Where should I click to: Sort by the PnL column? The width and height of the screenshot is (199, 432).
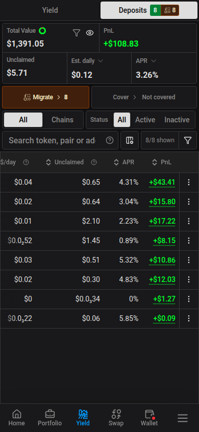[162, 162]
